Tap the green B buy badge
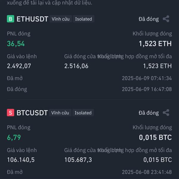The width and height of the screenshot is (179, 179). (x=10, y=19)
